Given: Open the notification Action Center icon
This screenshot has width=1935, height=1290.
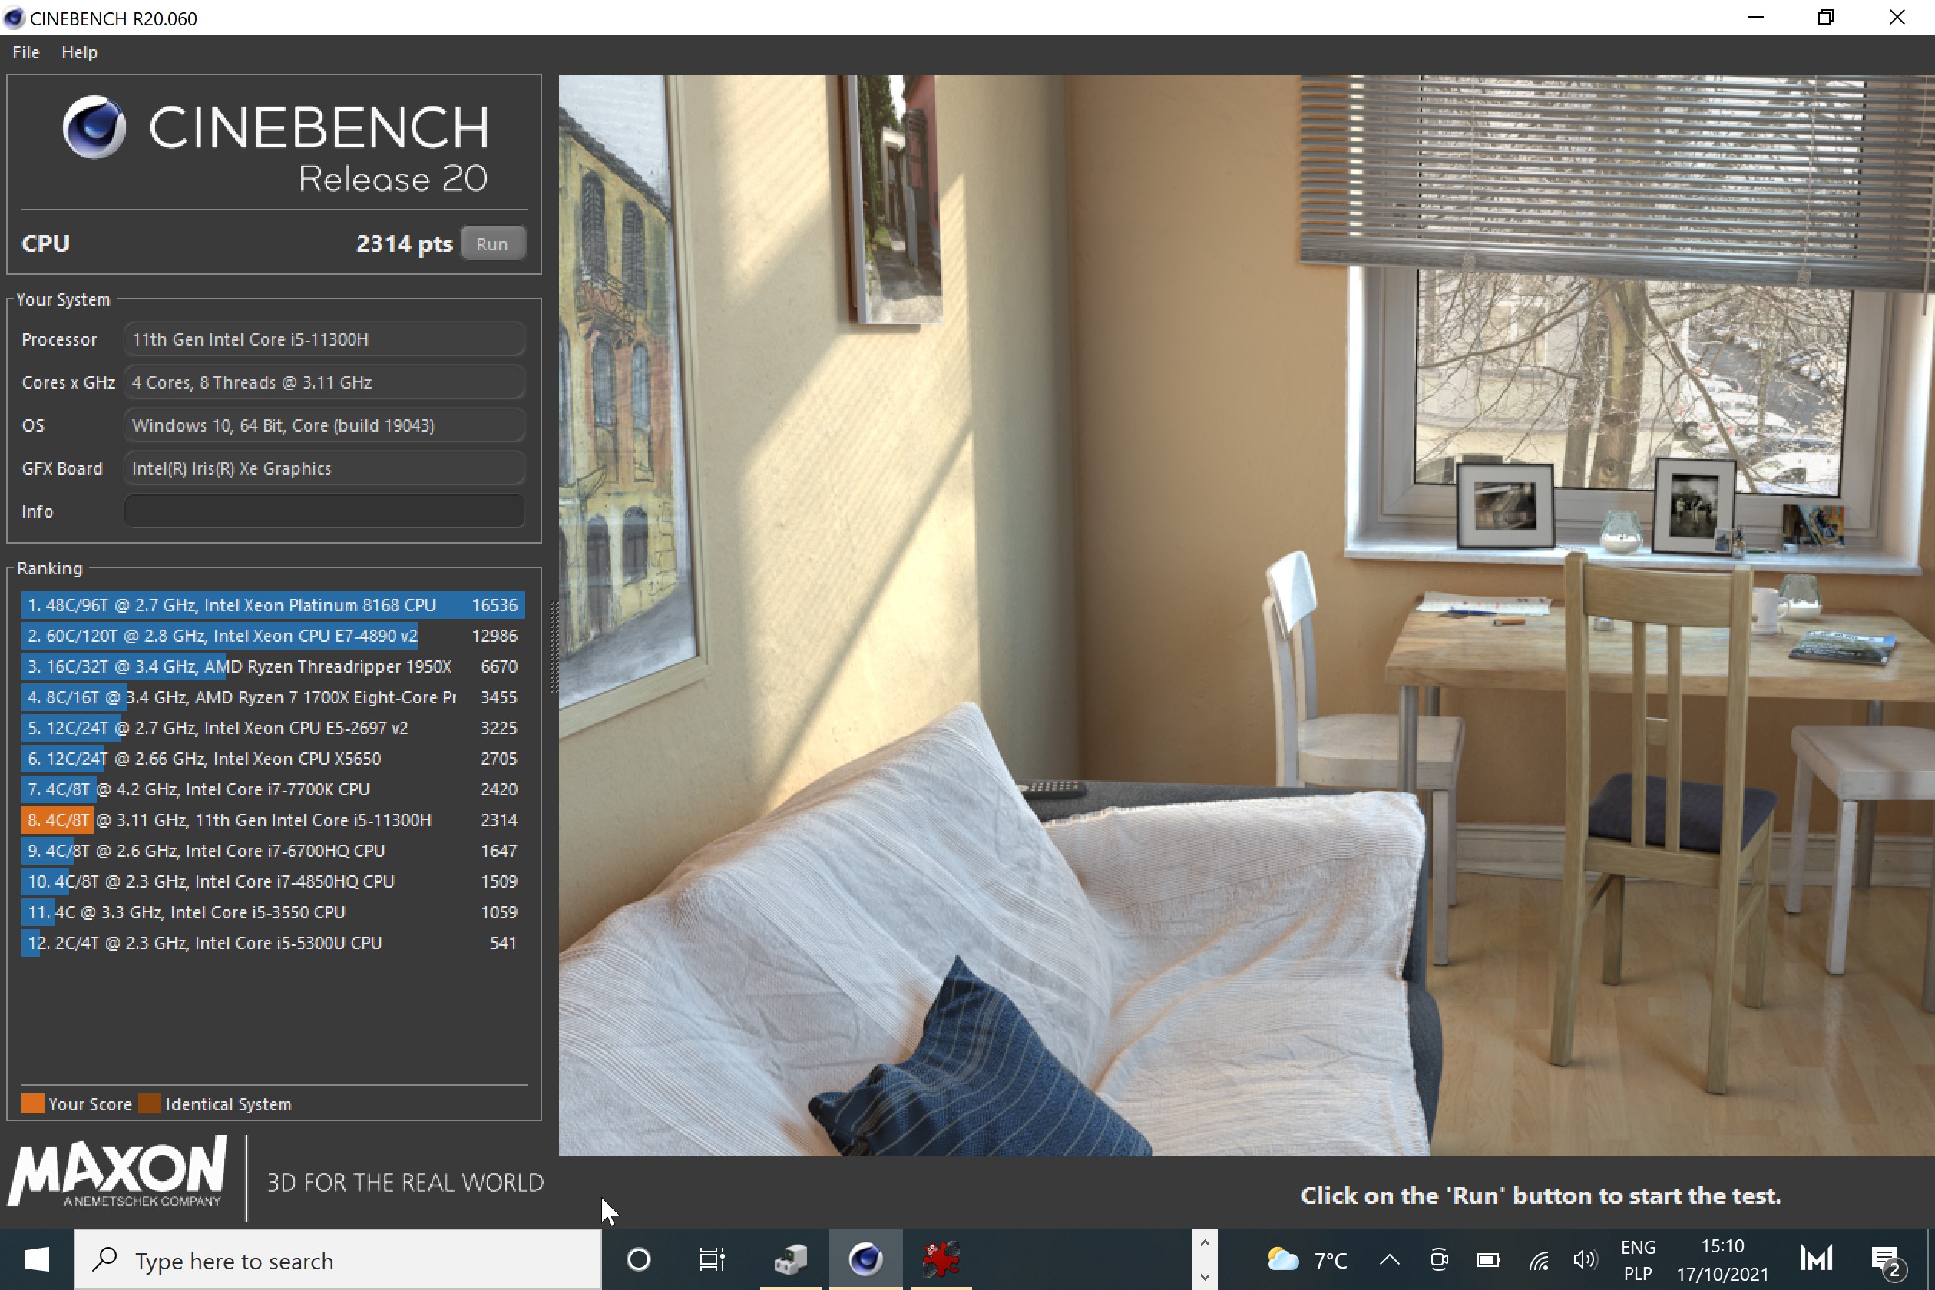Looking at the screenshot, I should pyautogui.click(x=1887, y=1259).
